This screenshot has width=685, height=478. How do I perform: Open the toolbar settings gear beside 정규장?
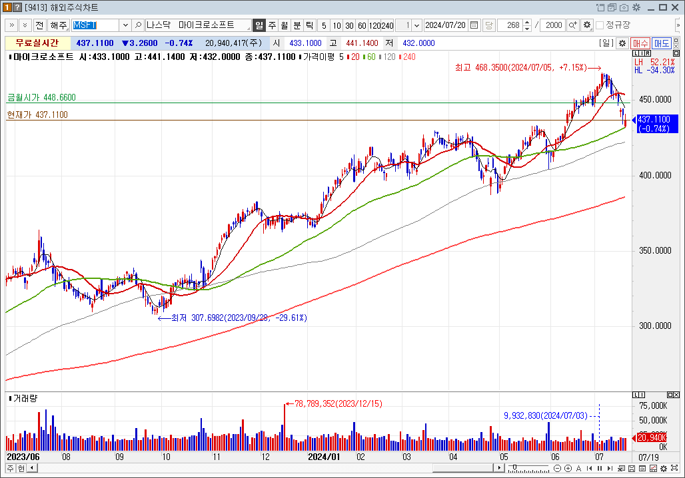586,25
